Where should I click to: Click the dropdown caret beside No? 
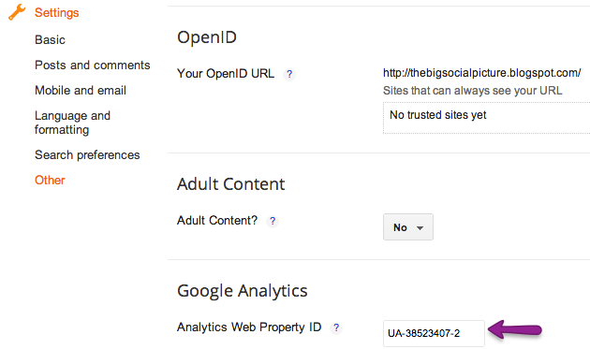click(x=420, y=228)
